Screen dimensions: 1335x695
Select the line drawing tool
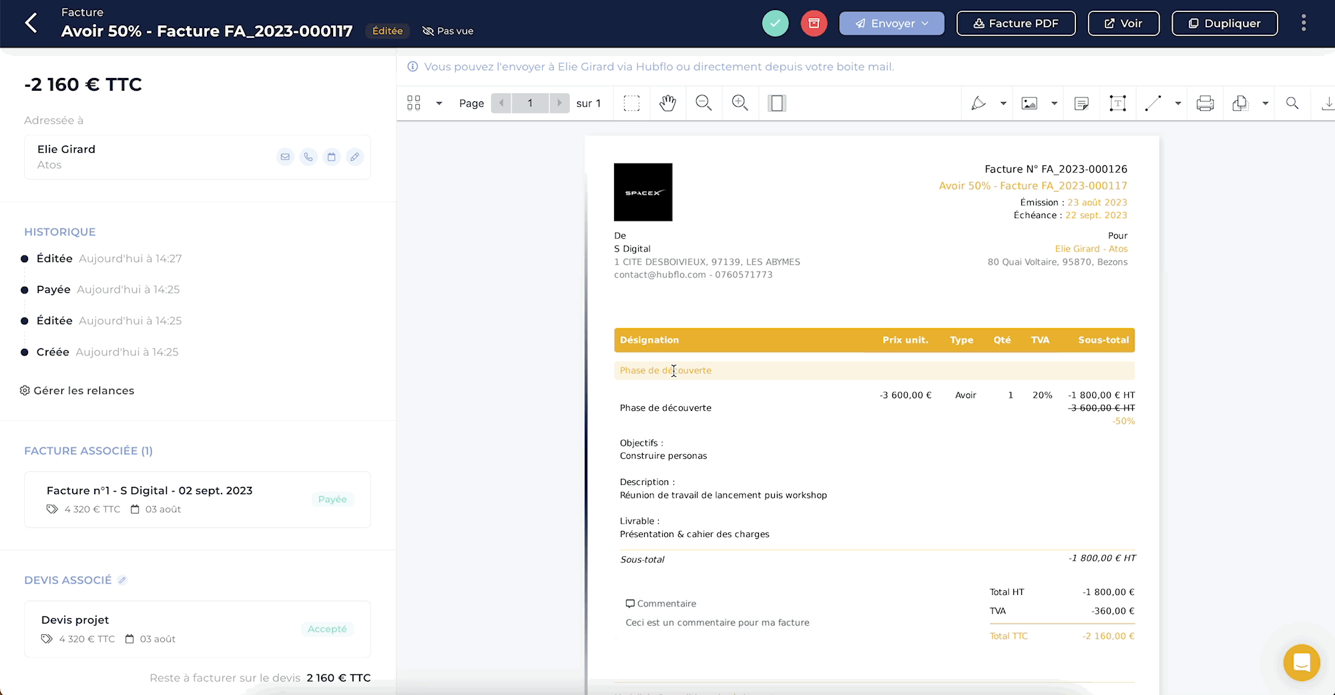(x=1153, y=103)
